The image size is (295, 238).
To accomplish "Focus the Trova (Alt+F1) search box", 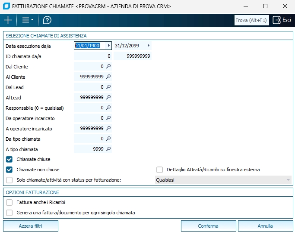I will tap(251, 20).
